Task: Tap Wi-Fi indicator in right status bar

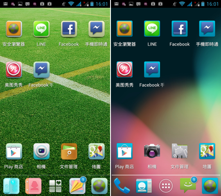Action: 182,4
